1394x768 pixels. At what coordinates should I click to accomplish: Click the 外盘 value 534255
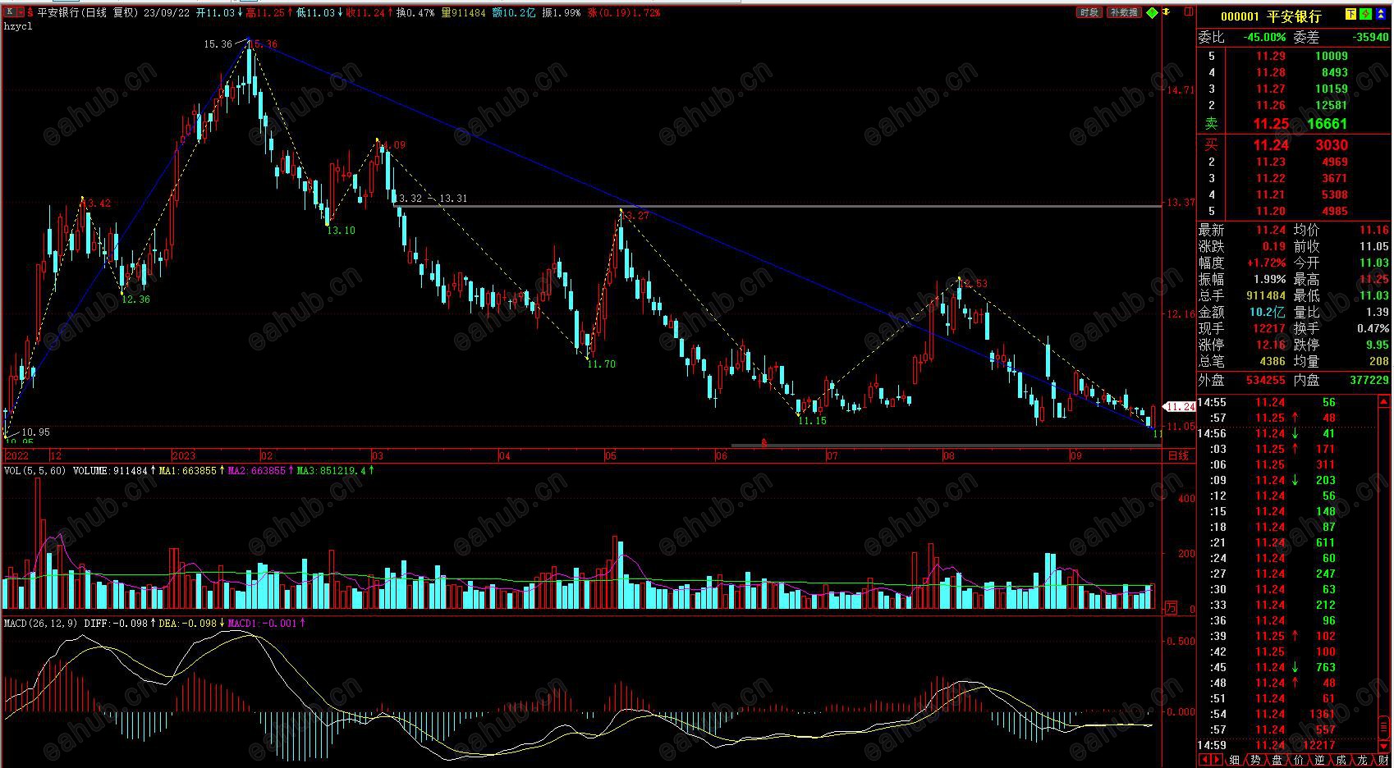1265,380
